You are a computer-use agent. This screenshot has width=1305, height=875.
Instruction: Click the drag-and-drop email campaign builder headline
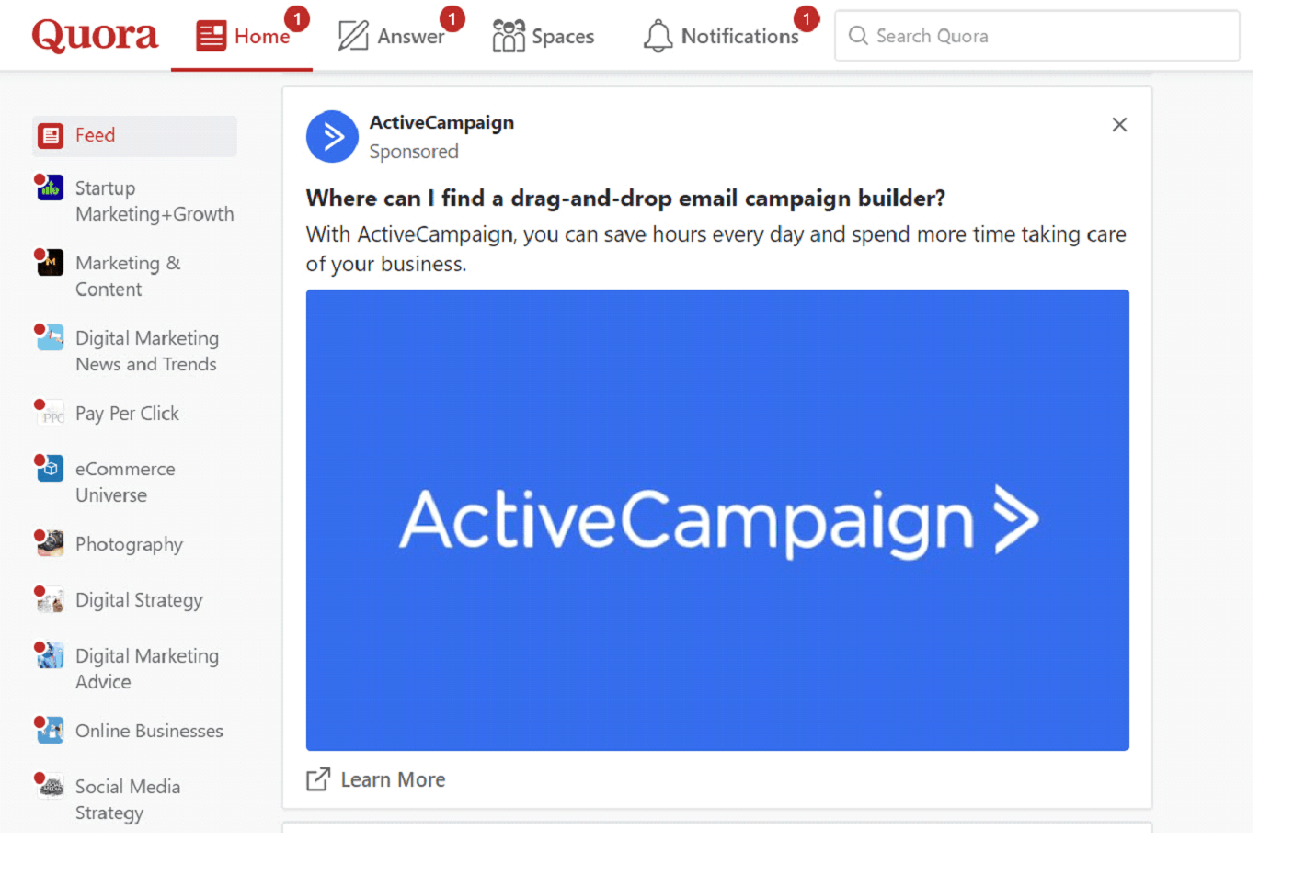coord(625,199)
